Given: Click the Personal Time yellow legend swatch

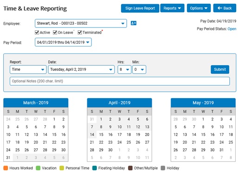Looking at the screenshot, I should coord(62,168).
